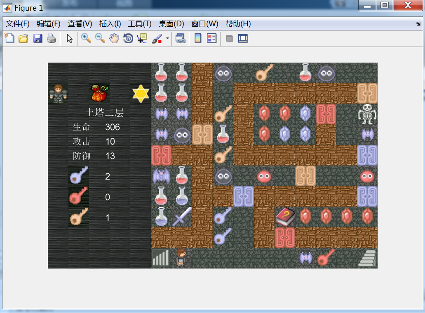Maximize the Figure 1 window

384,5
